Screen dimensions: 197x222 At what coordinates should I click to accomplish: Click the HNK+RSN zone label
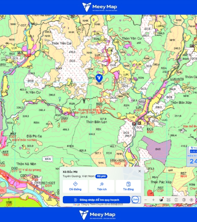tap(117, 161)
